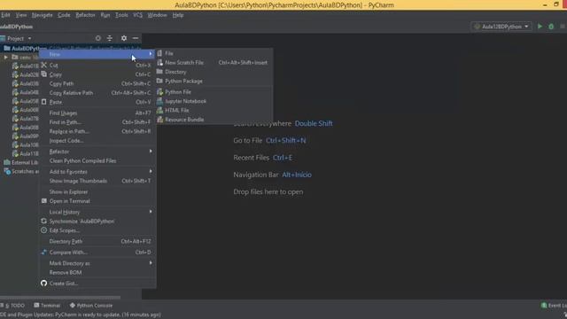Choose Open in Terminal
The image size is (567, 319).
pyautogui.click(x=97, y=201)
